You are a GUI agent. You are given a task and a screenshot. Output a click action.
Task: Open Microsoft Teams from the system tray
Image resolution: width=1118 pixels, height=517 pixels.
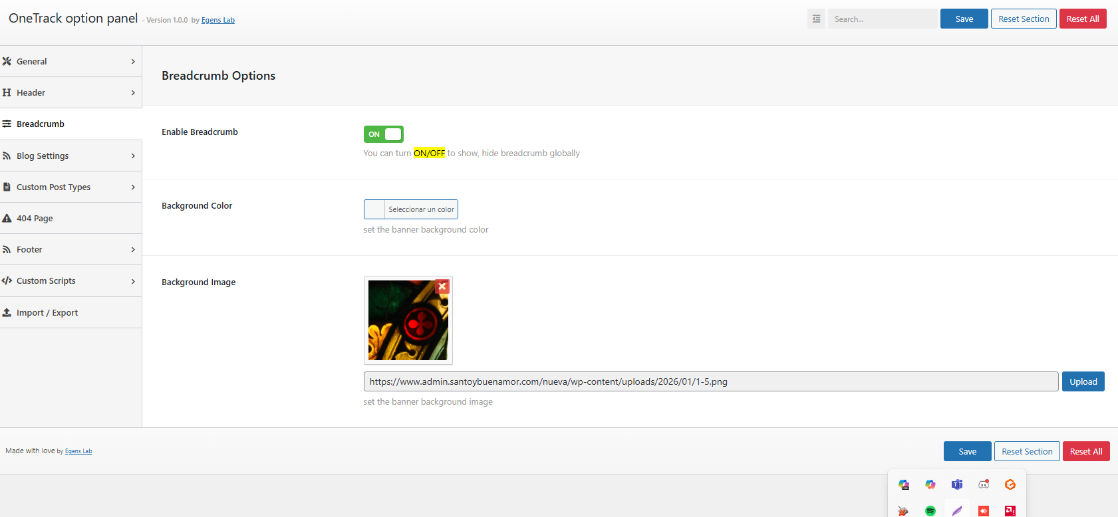(956, 484)
